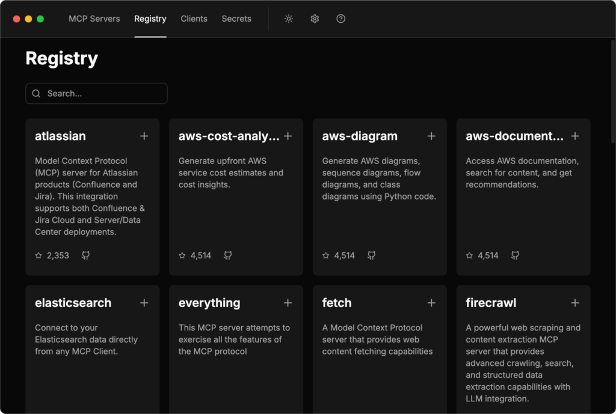Image resolution: width=616 pixels, height=414 pixels.
Task: Click the fork icon on aws-documentation card
Action: (x=514, y=255)
